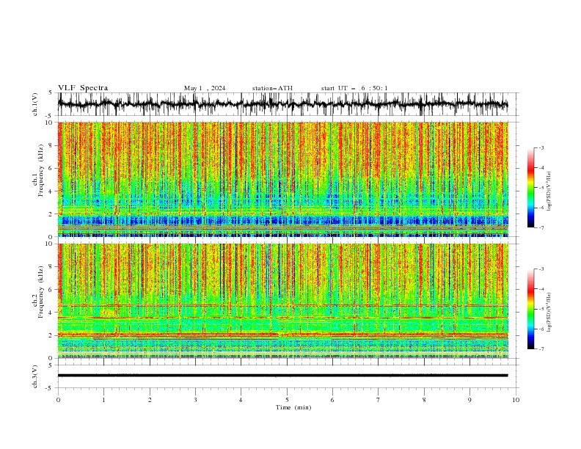Image resolution: width=581 pixels, height=449 pixels.
Task: Click the upper 'log(PSD)(V²/Hz)' colorbar label
Action: click(549, 191)
